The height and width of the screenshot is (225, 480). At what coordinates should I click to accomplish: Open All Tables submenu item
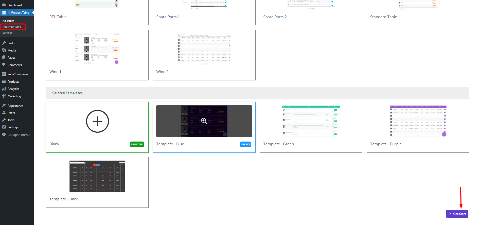point(8,21)
